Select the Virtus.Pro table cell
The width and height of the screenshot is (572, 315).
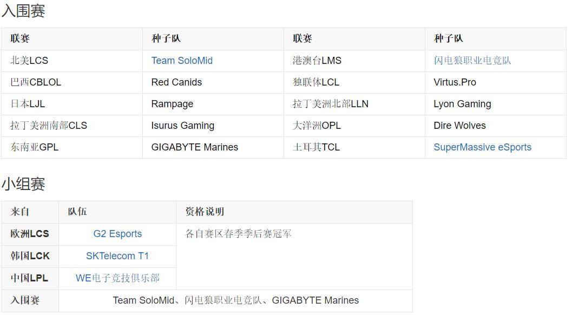(x=455, y=82)
